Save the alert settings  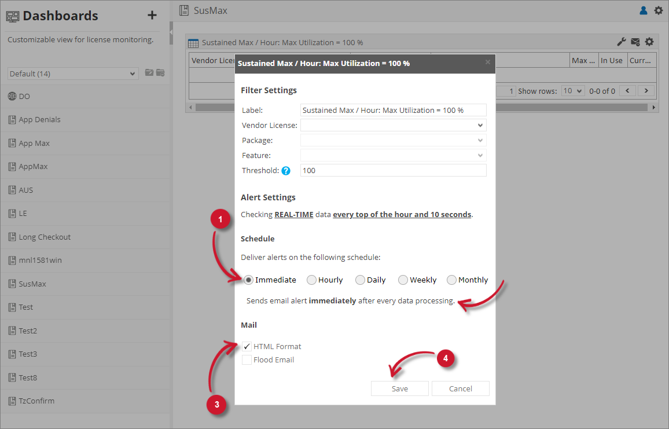click(x=400, y=388)
